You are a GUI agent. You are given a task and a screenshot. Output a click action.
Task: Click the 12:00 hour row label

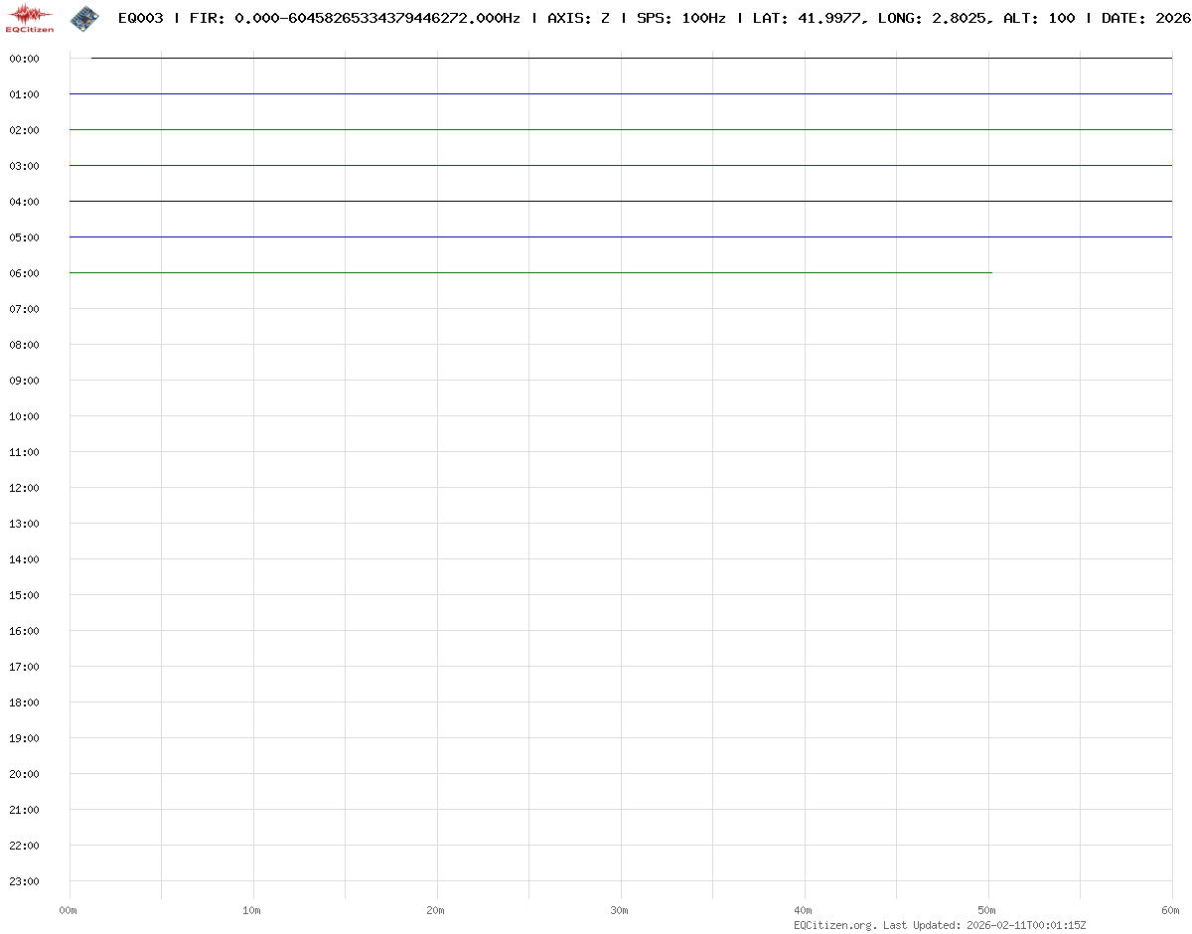24,488
